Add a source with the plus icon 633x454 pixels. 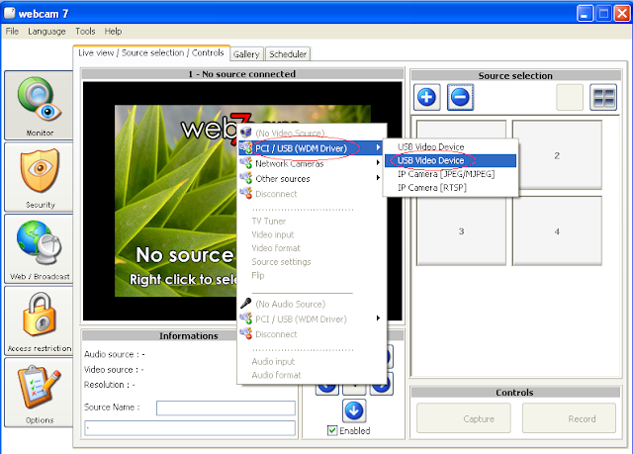(426, 97)
